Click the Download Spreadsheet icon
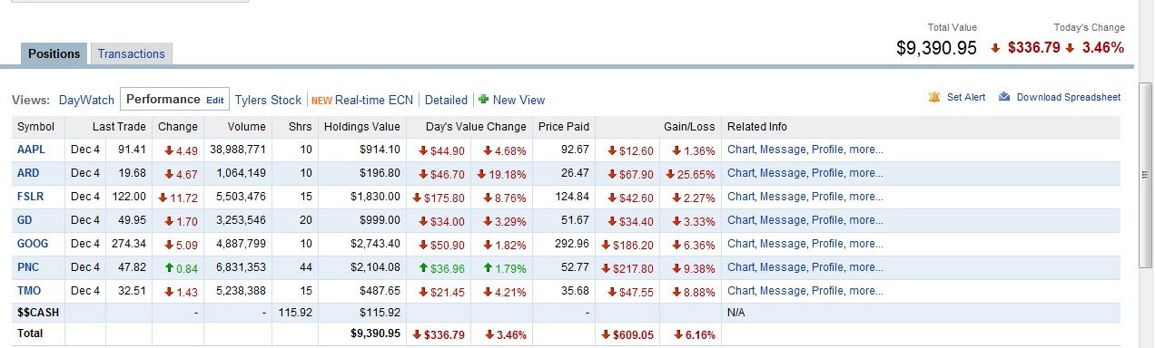Viewport: 1155px width, 348px height. (x=1005, y=97)
